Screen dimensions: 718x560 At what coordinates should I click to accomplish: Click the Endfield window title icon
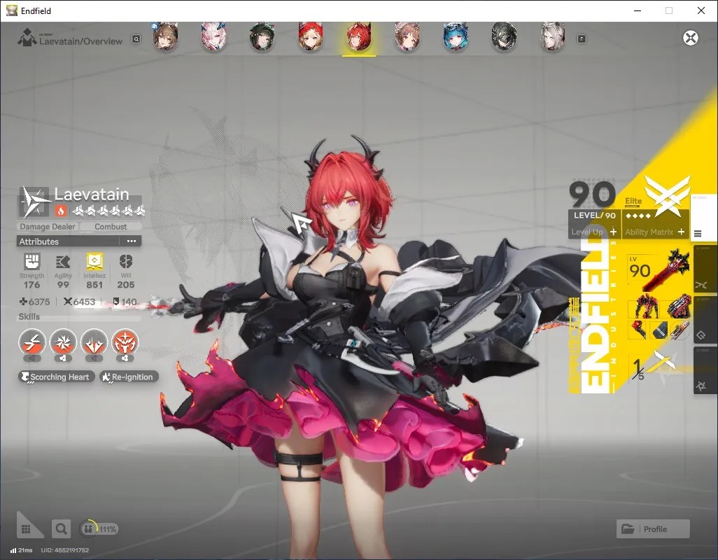11,10
